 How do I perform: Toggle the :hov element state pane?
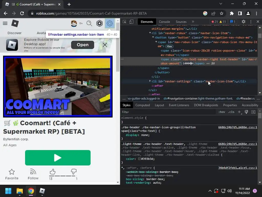(x=222, y=112)
